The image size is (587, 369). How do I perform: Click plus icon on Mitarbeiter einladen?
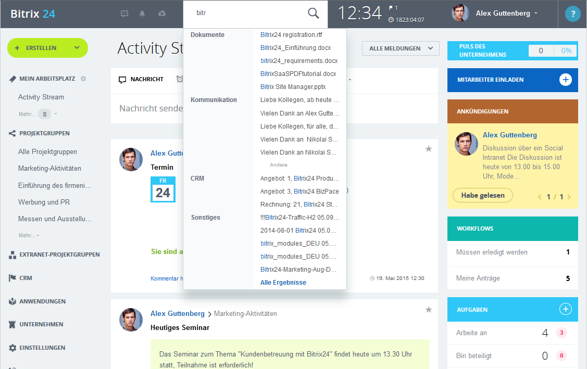565,80
